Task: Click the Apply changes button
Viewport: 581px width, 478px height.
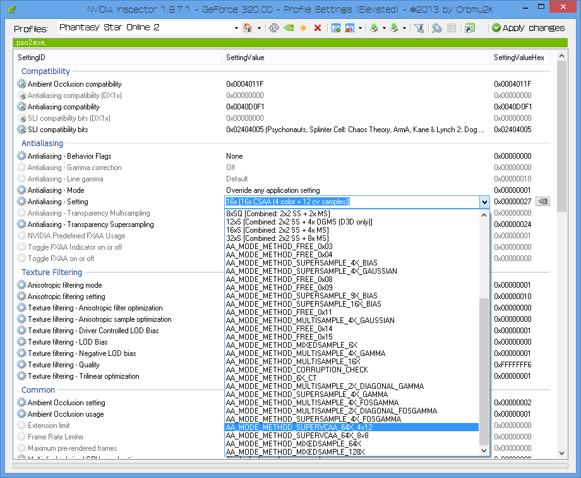Action: click(529, 28)
